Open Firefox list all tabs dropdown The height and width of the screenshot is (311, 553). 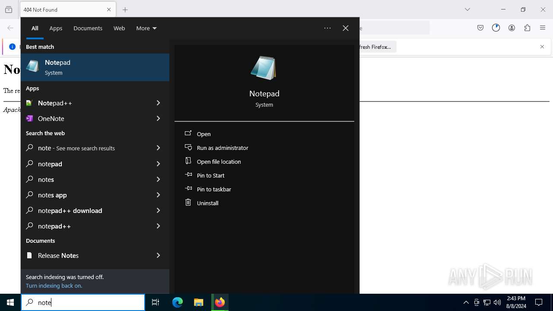pyautogui.click(x=467, y=10)
